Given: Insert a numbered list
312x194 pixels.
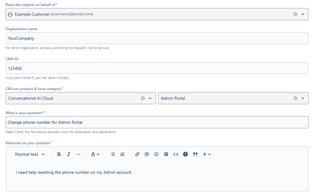Looking at the screenshot, I should pyautogui.click(x=122, y=154).
